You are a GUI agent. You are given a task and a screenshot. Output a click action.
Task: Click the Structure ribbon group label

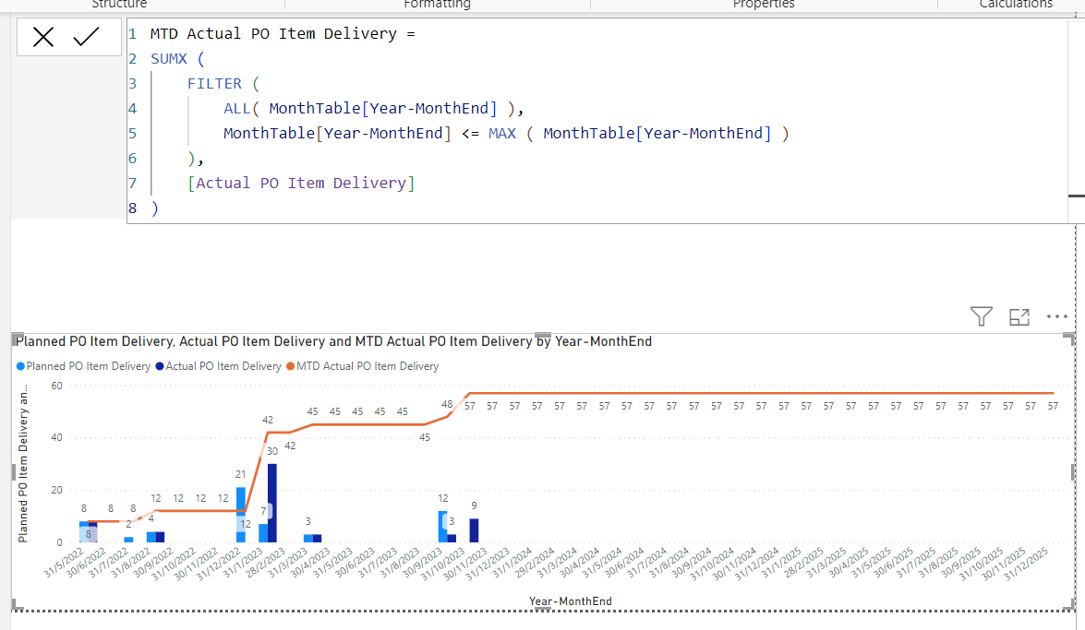pos(119,4)
